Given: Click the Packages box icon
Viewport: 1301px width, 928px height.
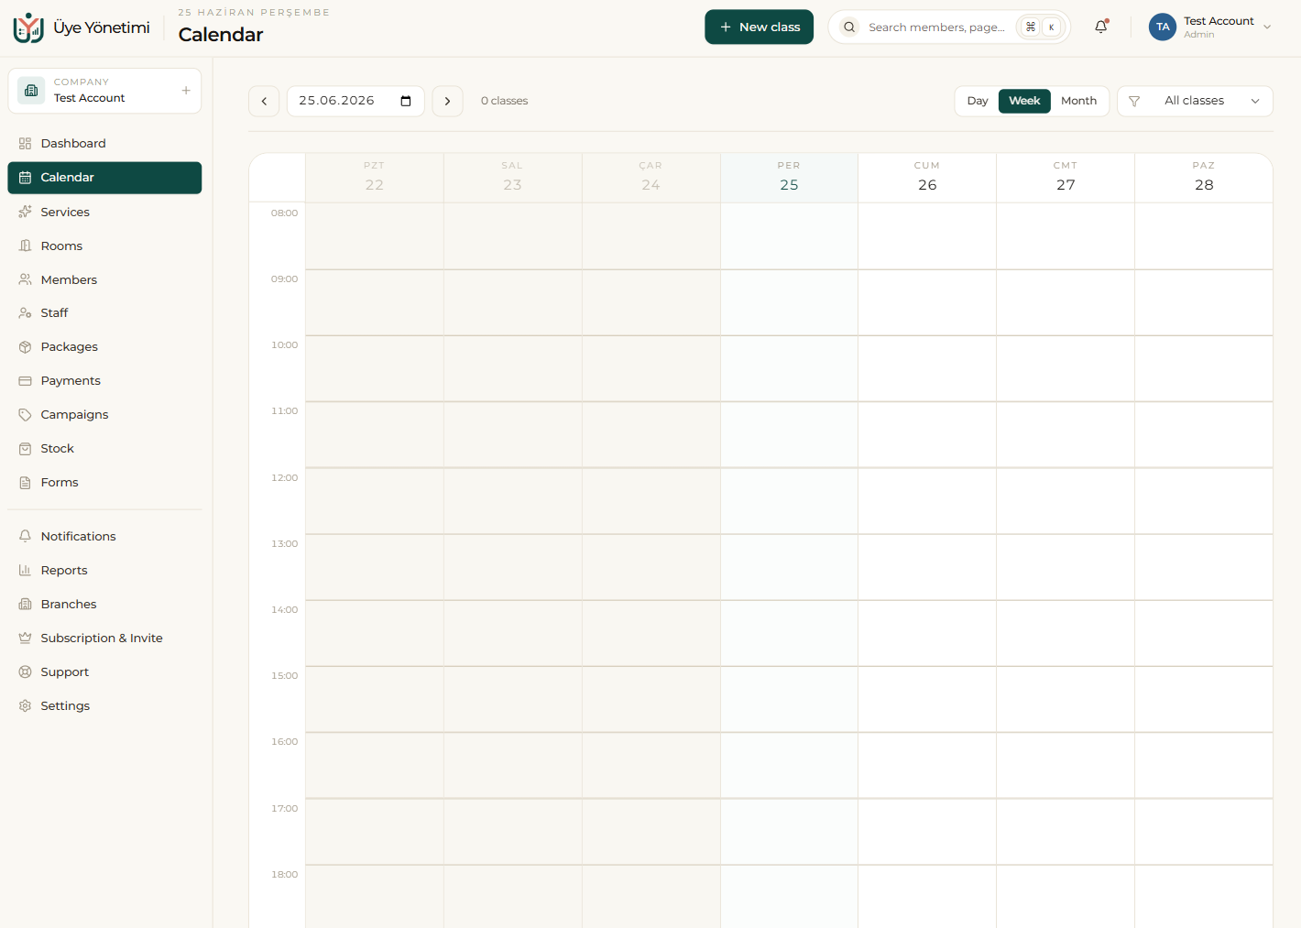Looking at the screenshot, I should (x=25, y=347).
